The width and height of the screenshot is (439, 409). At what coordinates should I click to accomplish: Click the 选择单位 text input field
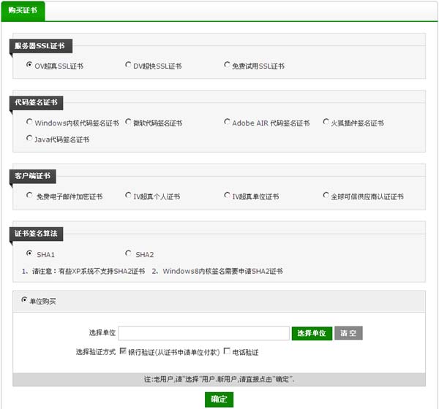[x=203, y=333]
